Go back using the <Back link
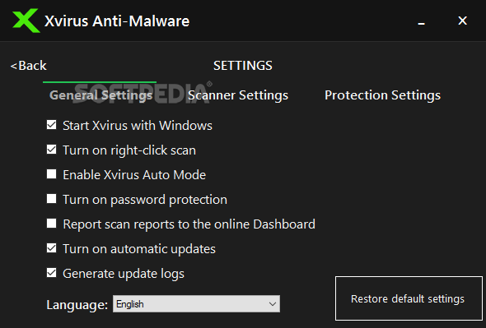 pos(29,66)
